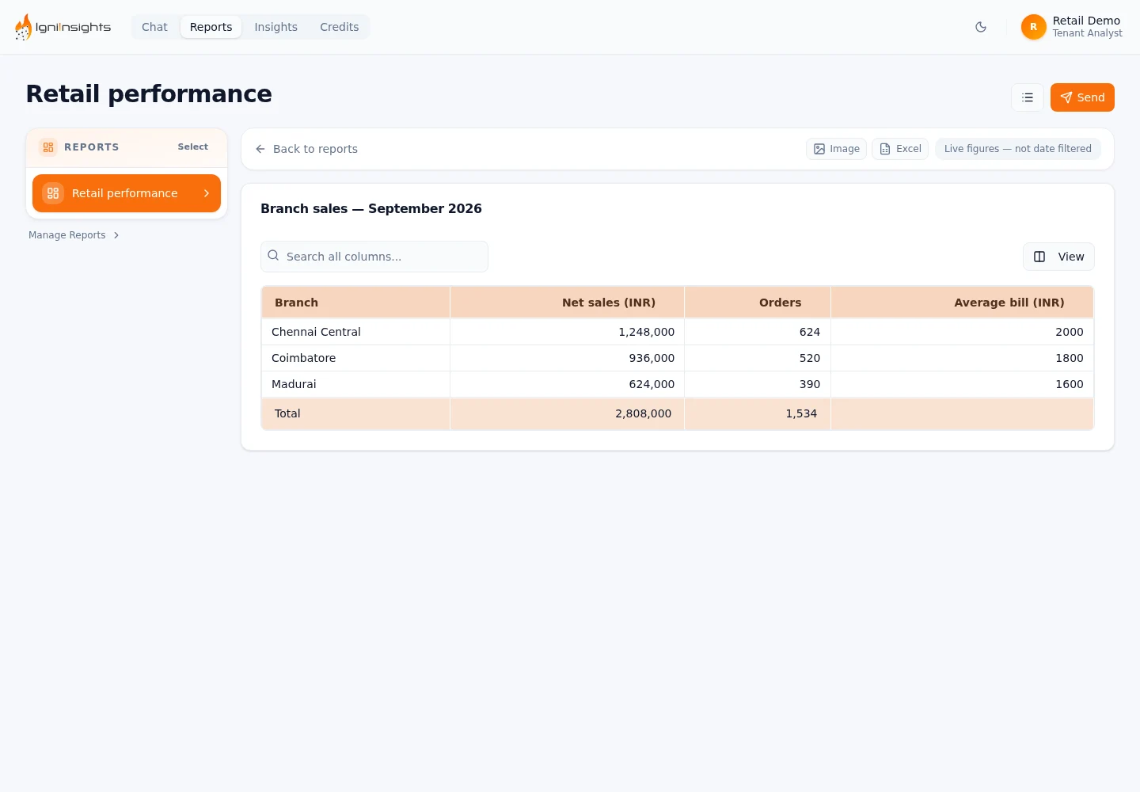Viewport: 1140px width, 792px height.
Task: Open the Credits tab
Action: click(339, 27)
